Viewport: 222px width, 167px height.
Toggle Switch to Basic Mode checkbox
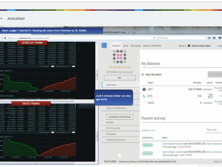pos(189,46)
